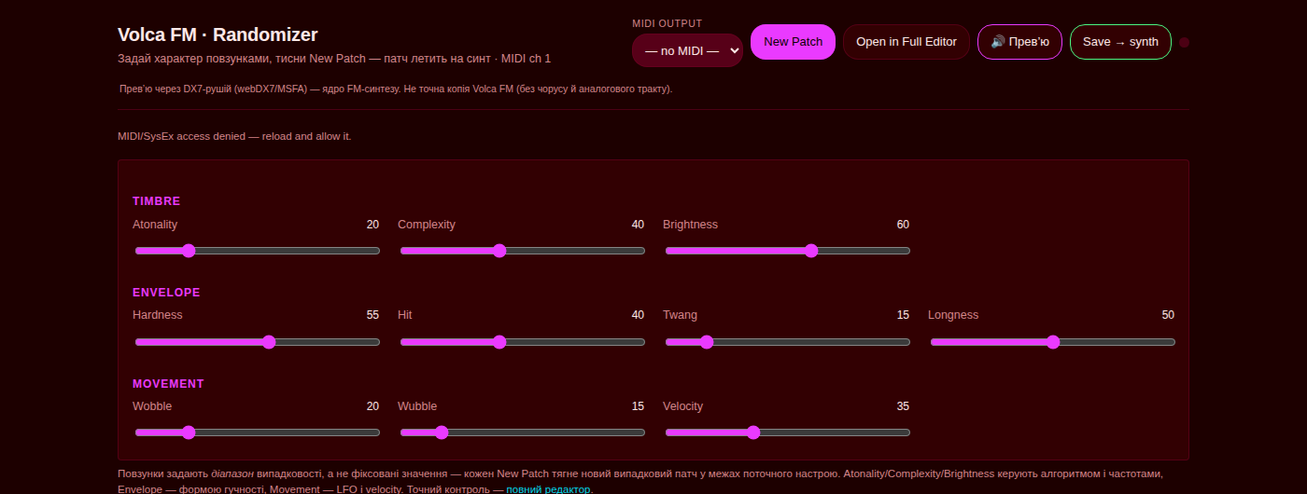Click Save → synth button
Screen dimensions: 1307x494
(1120, 42)
